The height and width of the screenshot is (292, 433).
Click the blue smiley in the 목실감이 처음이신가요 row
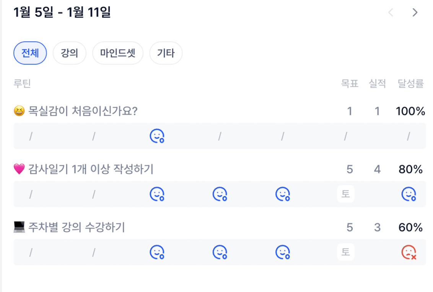[x=156, y=136]
